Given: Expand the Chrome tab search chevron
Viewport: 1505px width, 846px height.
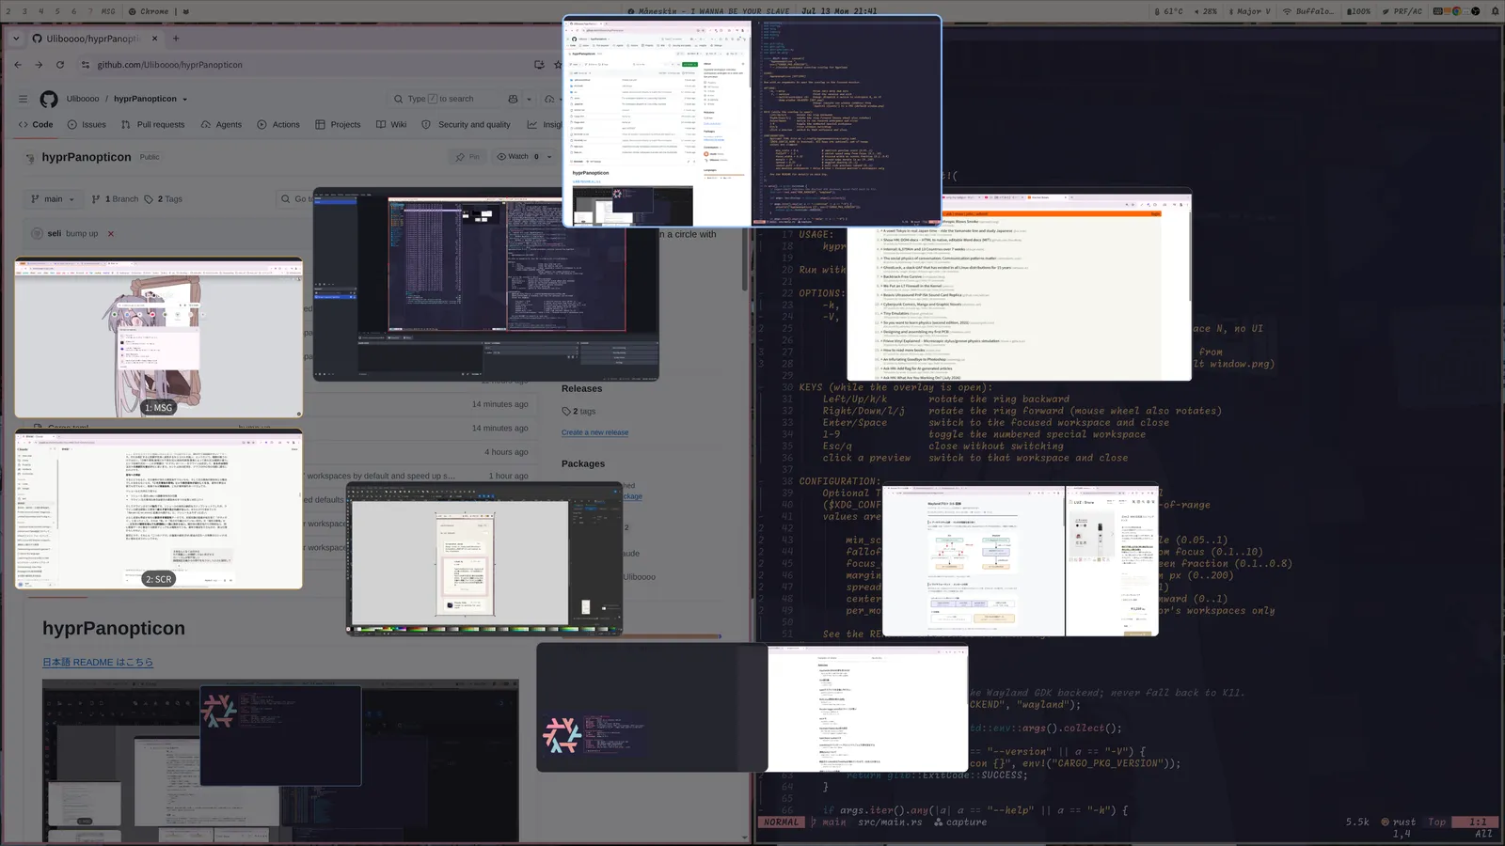Looking at the screenshot, I should coord(16,39).
